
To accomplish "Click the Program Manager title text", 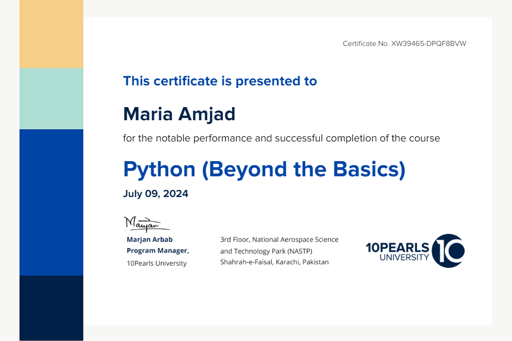I will coord(157,251).
